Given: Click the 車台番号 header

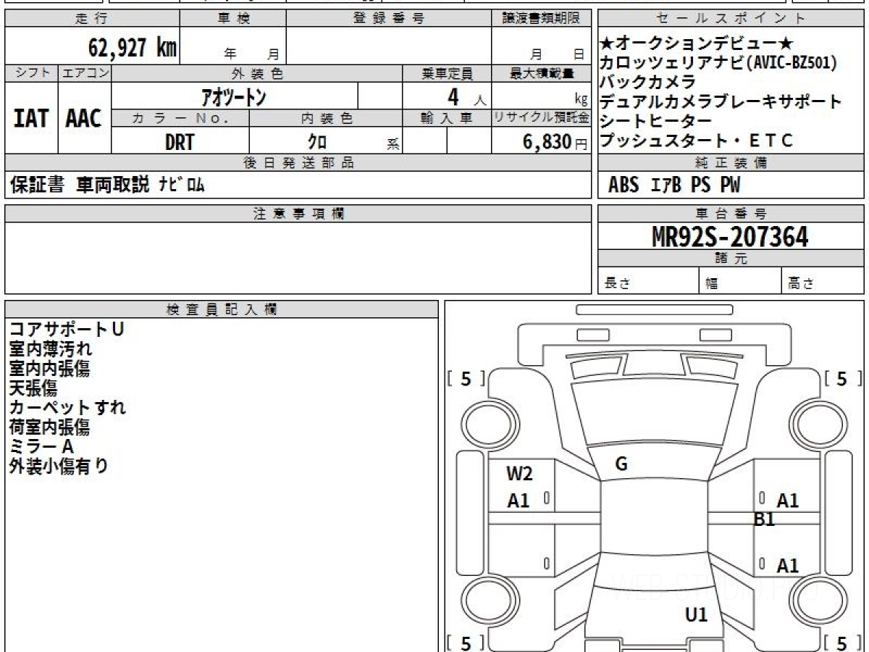Looking at the screenshot, I should click(x=731, y=214).
